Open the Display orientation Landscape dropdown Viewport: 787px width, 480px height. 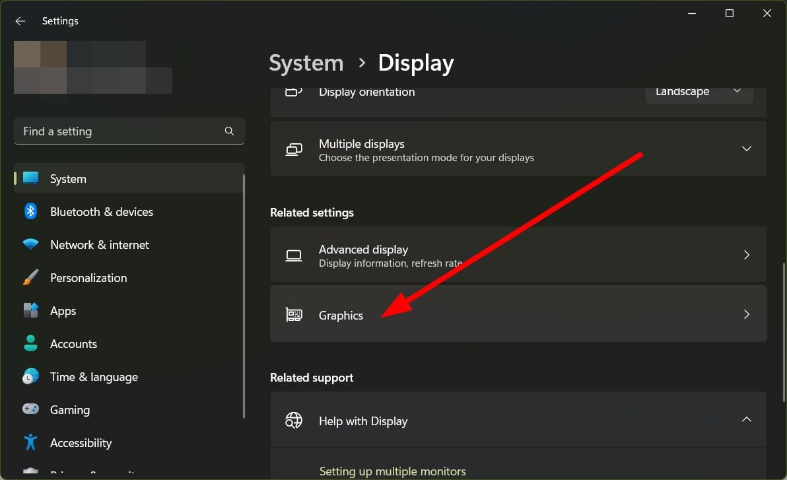pos(699,92)
